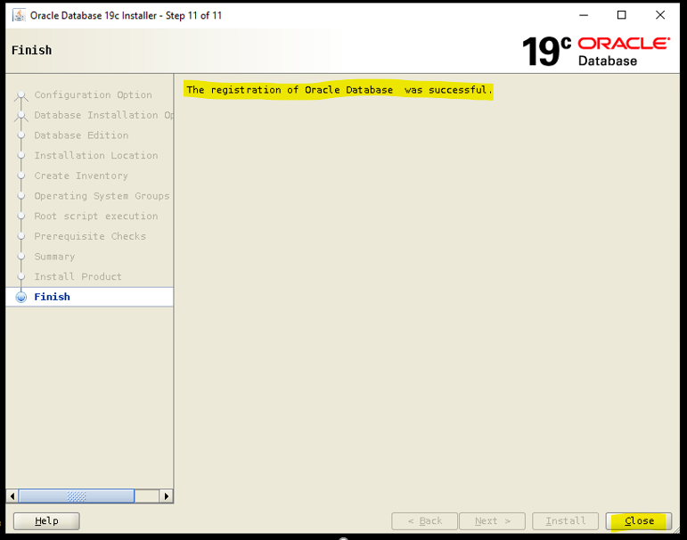Click the sidebar scroll right arrow
The height and width of the screenshot is (540, 687).
[x=167, y=496]
